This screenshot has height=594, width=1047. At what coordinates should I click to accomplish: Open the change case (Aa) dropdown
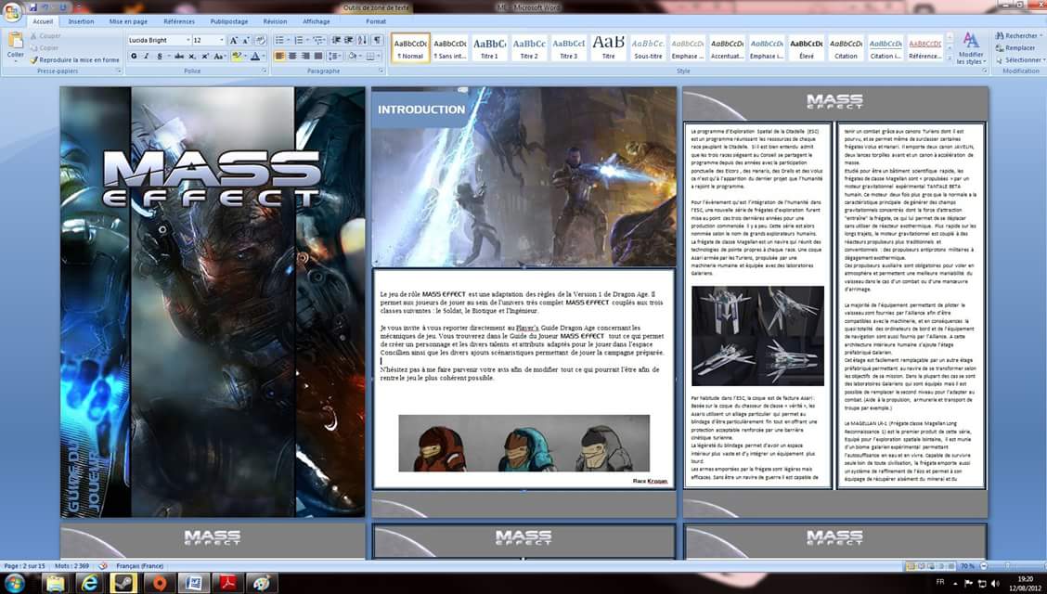pyautogui.click(x=220, y=56)
